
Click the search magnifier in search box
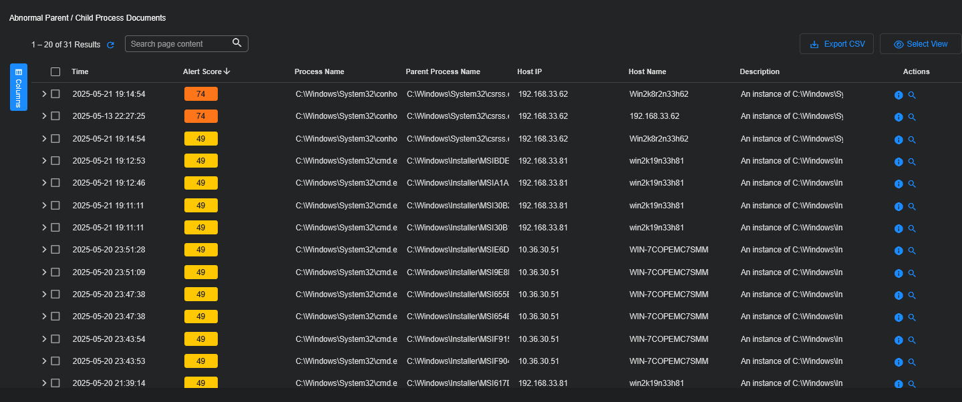237,43
